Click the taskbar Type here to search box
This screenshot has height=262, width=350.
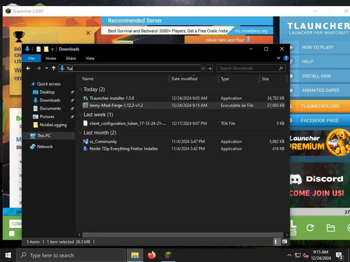pos(71,255)
